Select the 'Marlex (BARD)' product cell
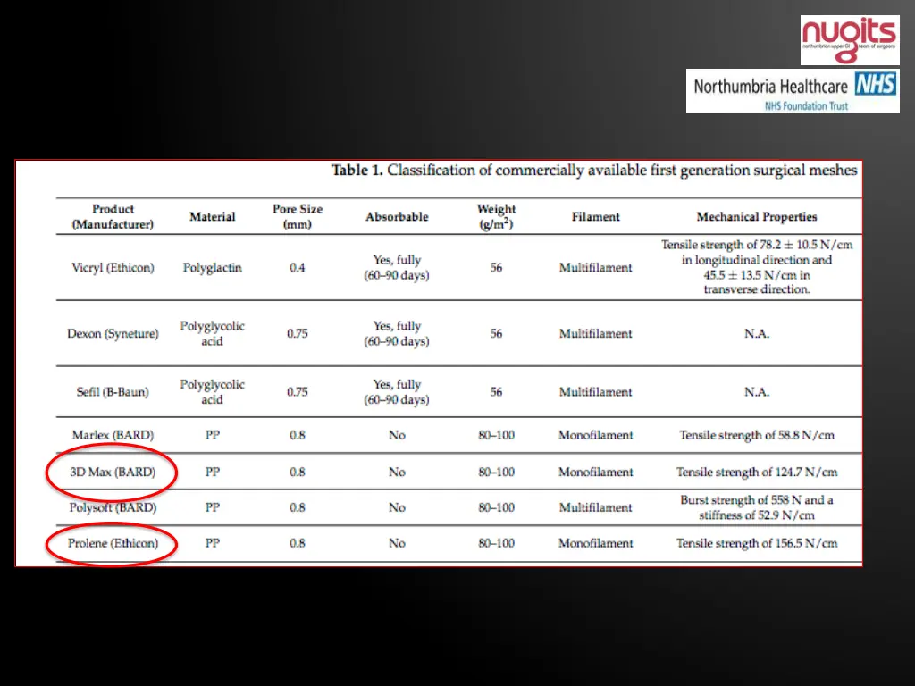 (x=113, y=435)
